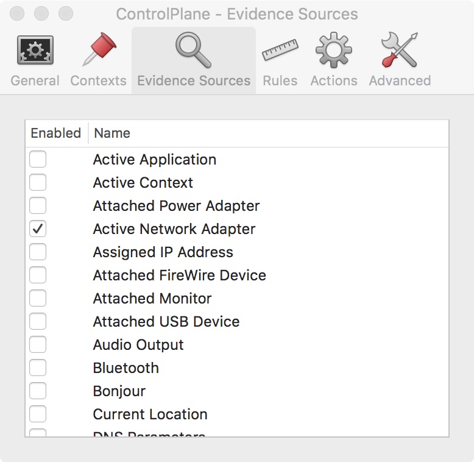Select the Audio Output row text

138,346
